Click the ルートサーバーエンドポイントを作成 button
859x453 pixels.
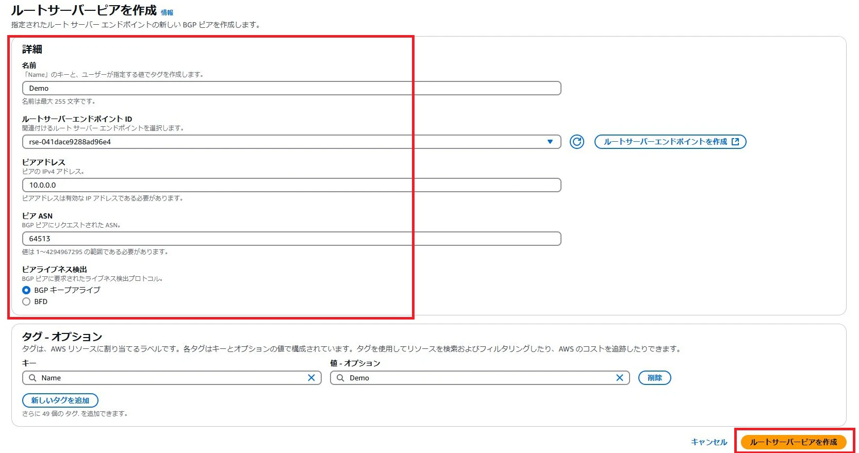point(670,142)
